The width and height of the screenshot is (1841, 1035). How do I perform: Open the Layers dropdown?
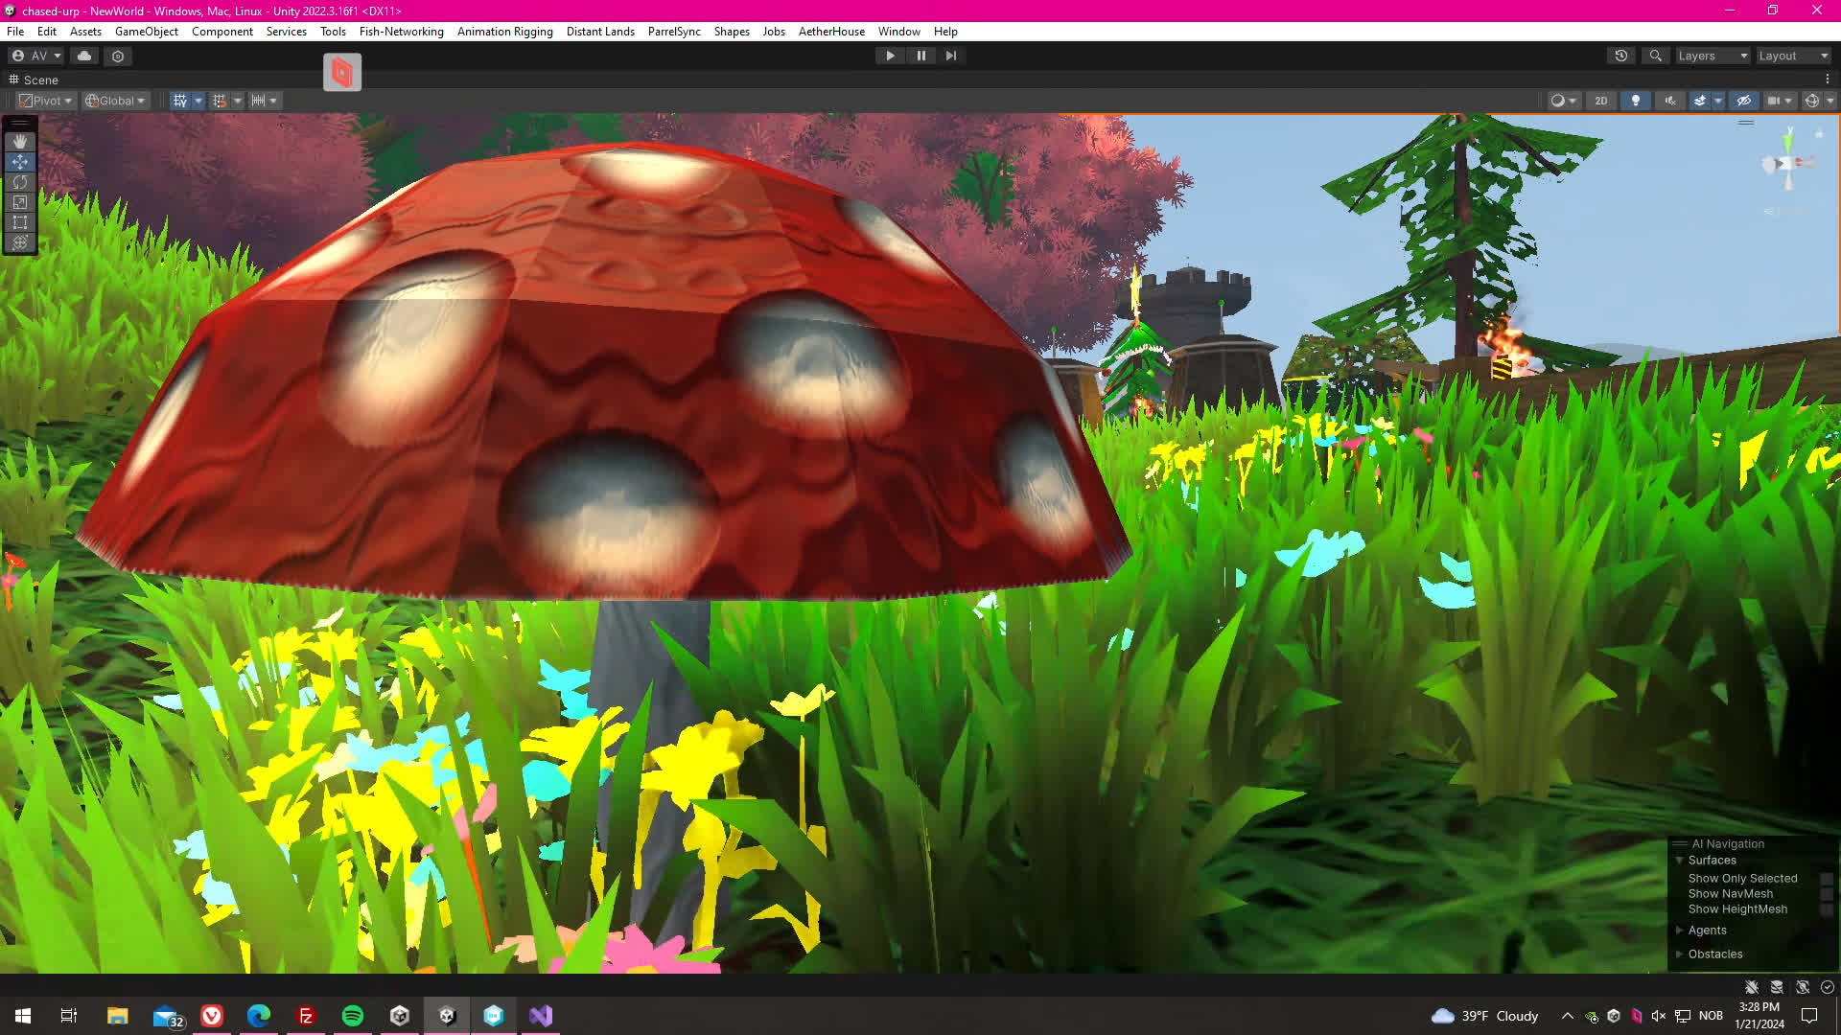[1713, 56]
